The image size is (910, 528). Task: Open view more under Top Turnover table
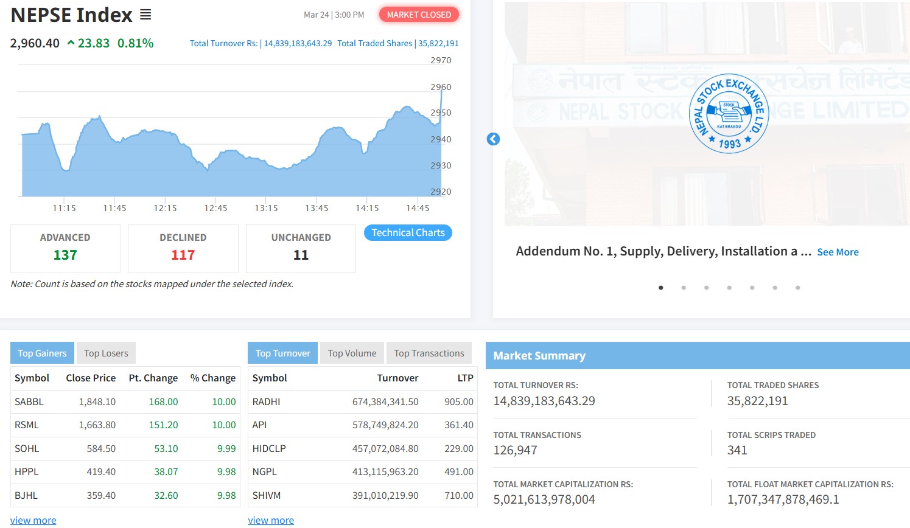[271, 521]
